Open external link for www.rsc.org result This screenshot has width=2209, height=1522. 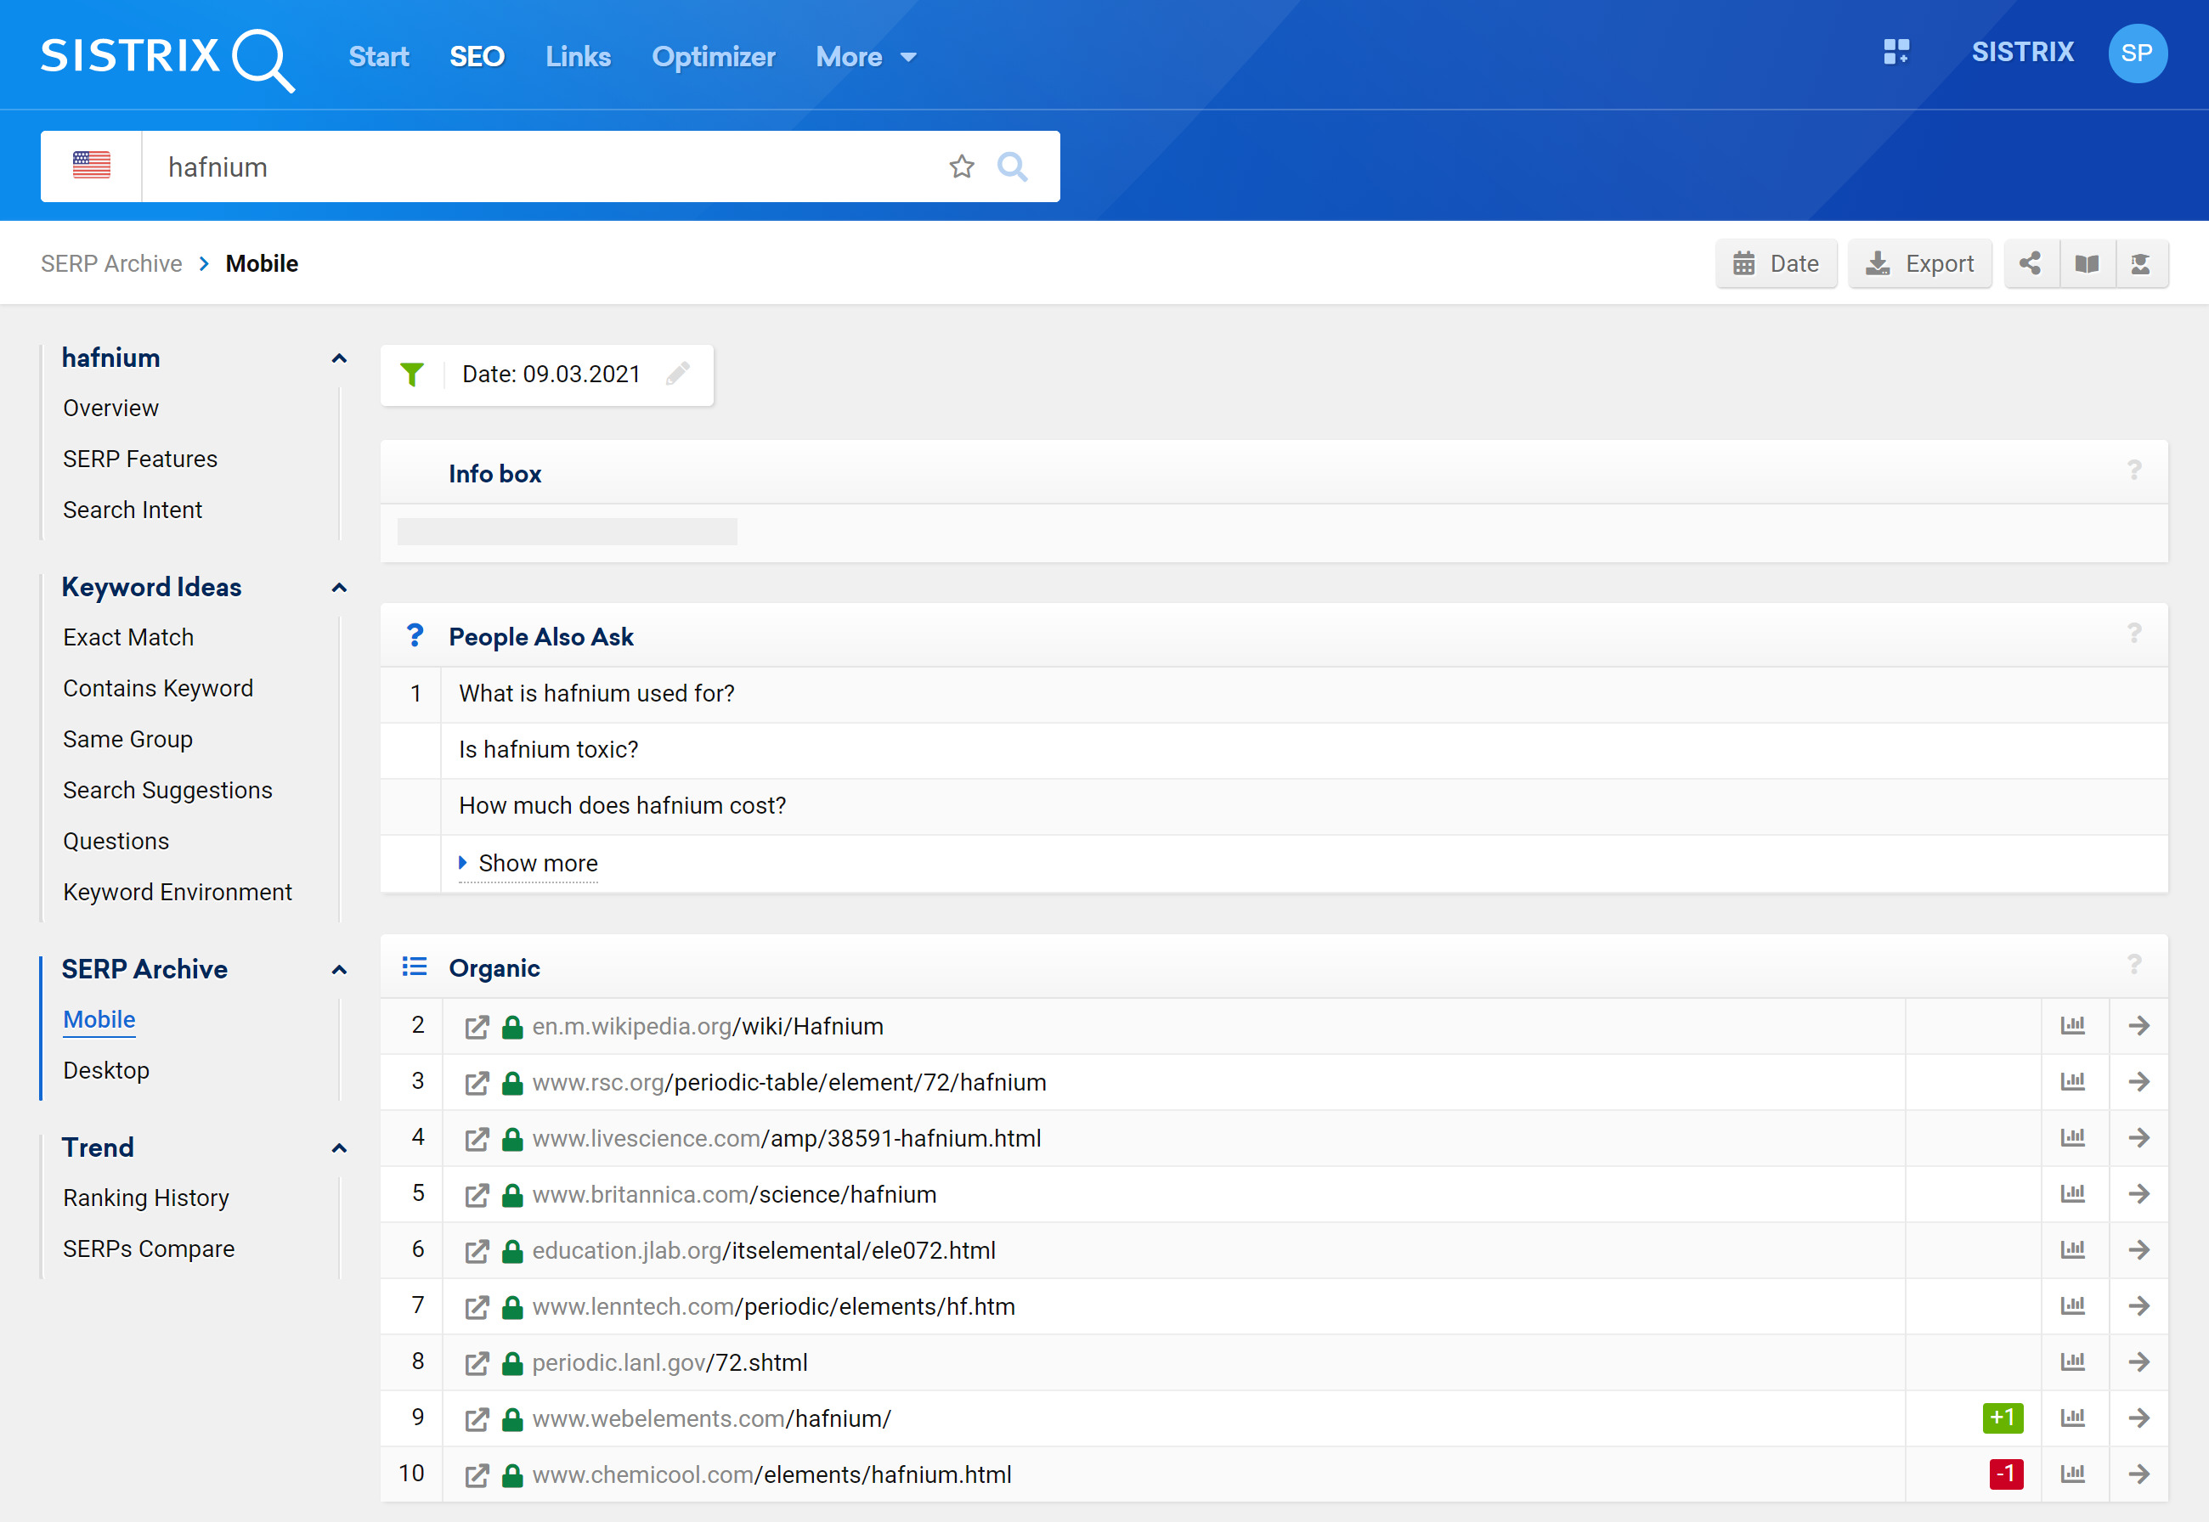(477, 1082)
